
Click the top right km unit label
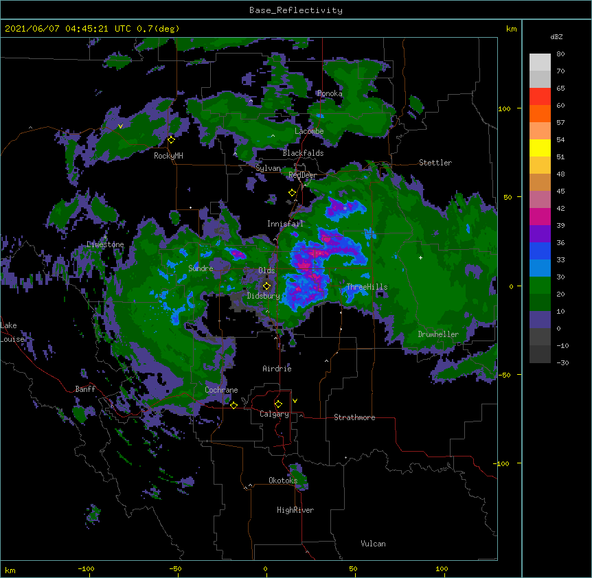click(x=511, y=29)
